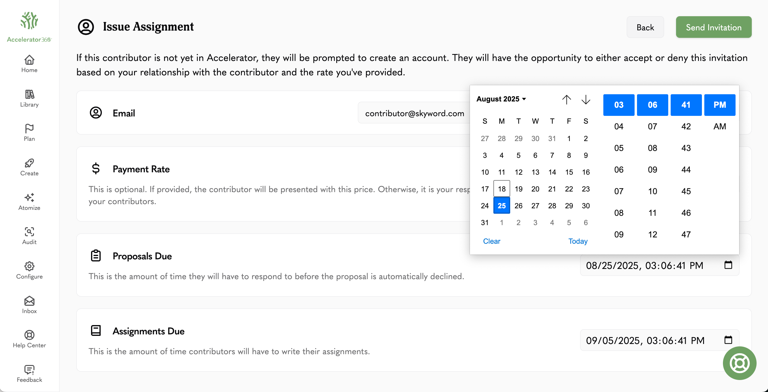Open the Library section

click(x=29, y=98)
